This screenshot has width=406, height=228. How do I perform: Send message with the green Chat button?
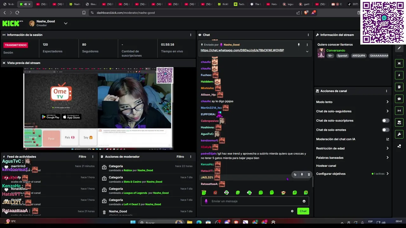[x=303, y=211]
